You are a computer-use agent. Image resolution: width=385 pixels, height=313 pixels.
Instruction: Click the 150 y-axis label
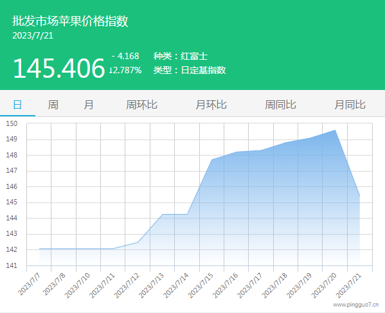point(12,123)
